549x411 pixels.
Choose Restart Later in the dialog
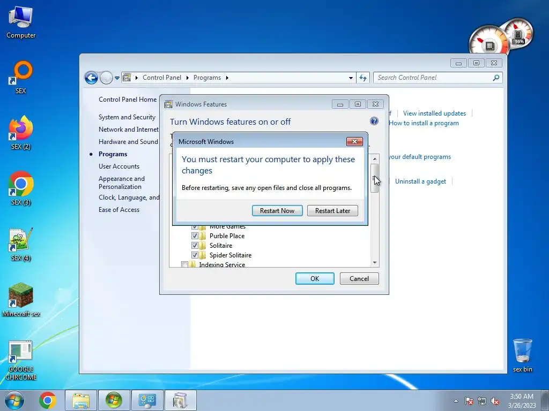(x=332, y=210)
